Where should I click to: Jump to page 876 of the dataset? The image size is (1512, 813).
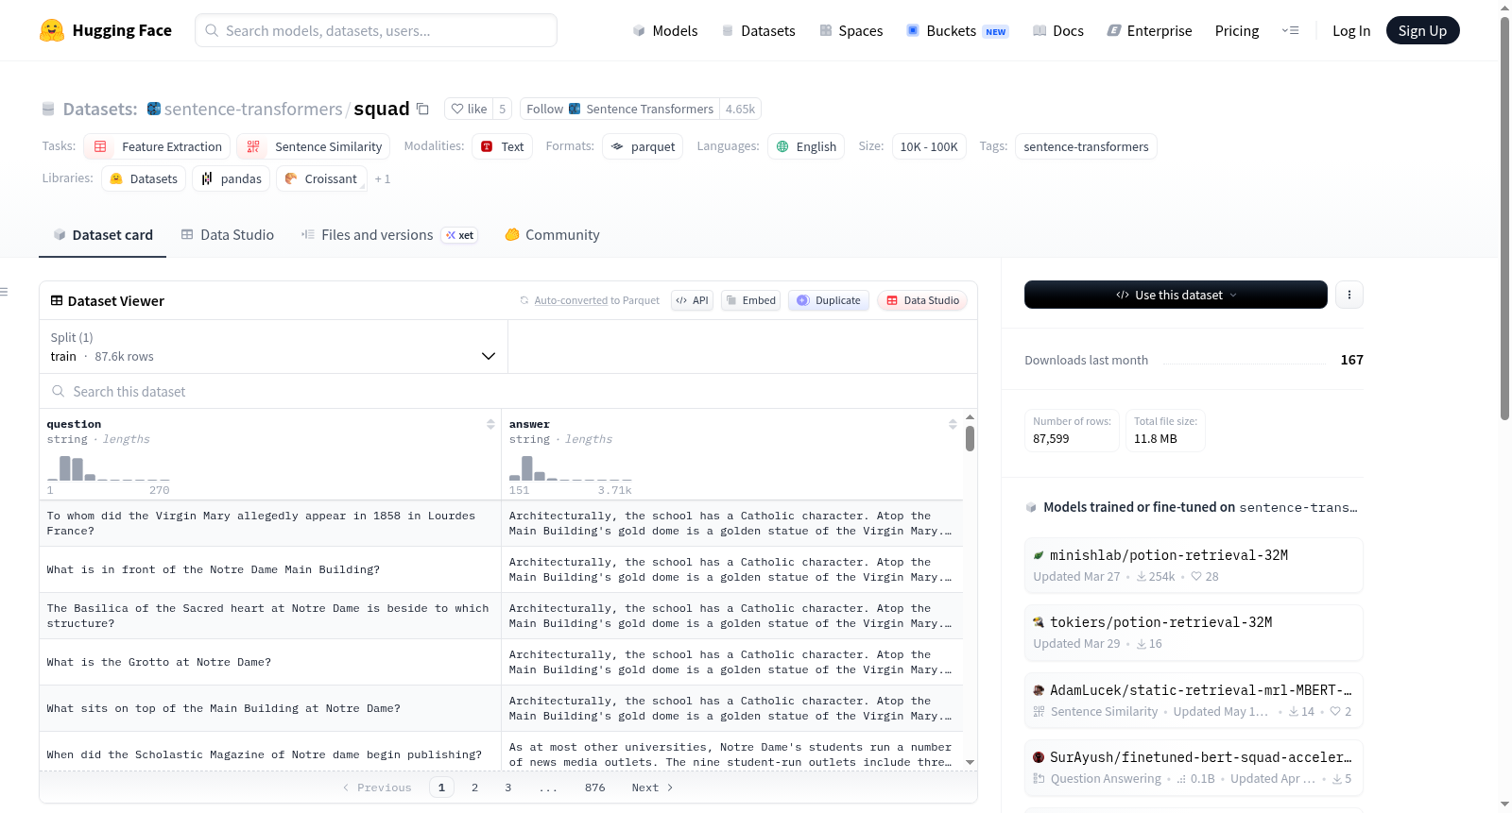594,788
